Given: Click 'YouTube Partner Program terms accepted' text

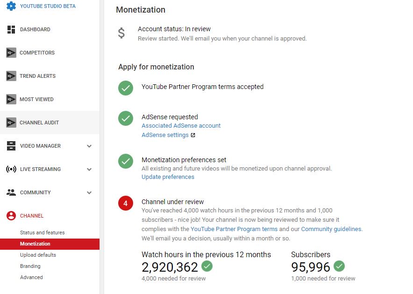Looking at the screenshot, I should point(202,87).
